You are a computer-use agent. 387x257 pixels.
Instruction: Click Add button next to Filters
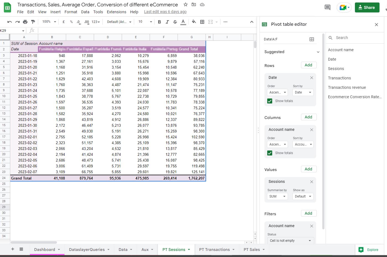[x=308, y=213]
